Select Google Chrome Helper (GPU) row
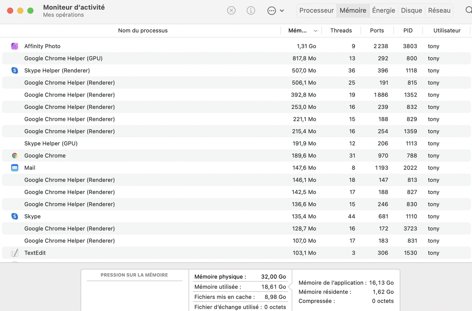The image size is (472, 311). 237,58
